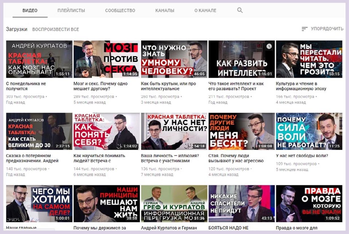Open the Мозг и секс video title
This screenshot has width=349, height=234.
tap(100, 86)
